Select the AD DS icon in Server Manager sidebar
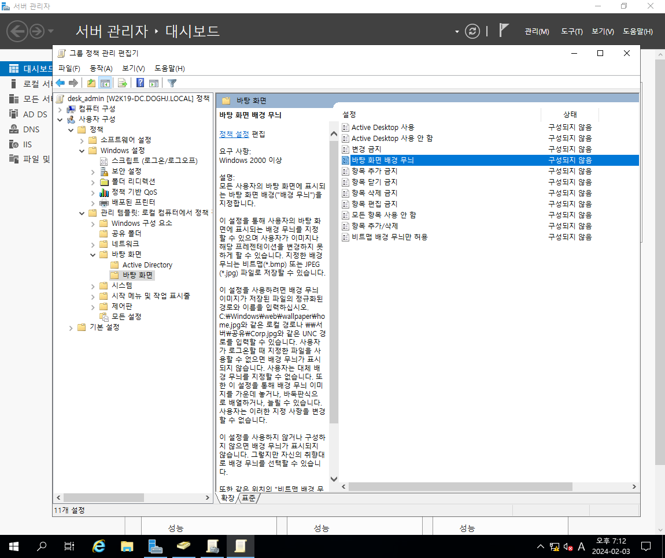The image size is (665, 558). (x=14, y=114)
